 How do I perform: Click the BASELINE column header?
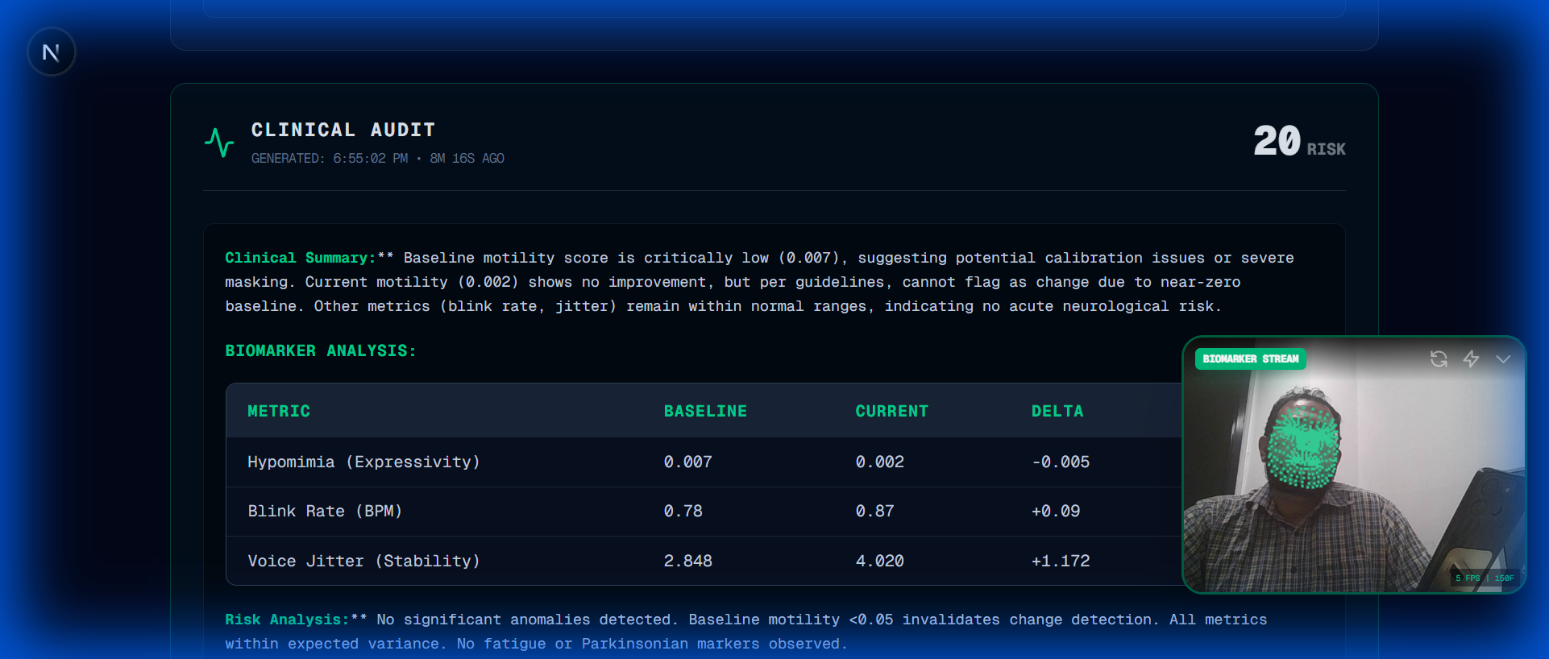(x=705, y=411)
